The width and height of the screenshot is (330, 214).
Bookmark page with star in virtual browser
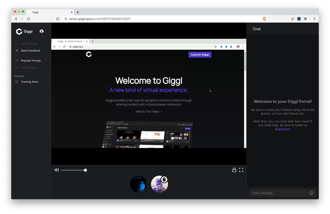[215, 47]
